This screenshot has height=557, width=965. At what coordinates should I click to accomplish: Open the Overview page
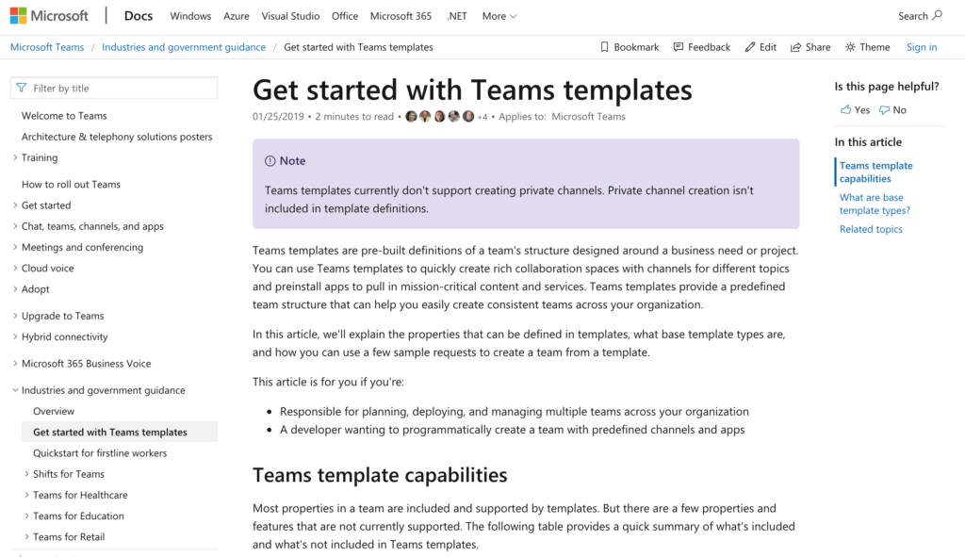pos(54,411)
